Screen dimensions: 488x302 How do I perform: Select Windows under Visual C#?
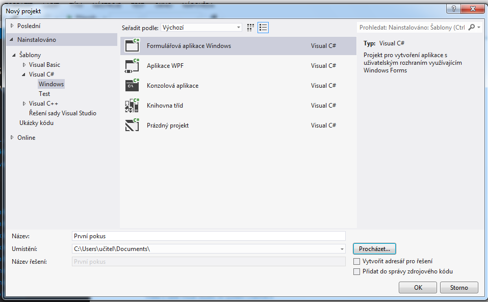pos(51,84)
